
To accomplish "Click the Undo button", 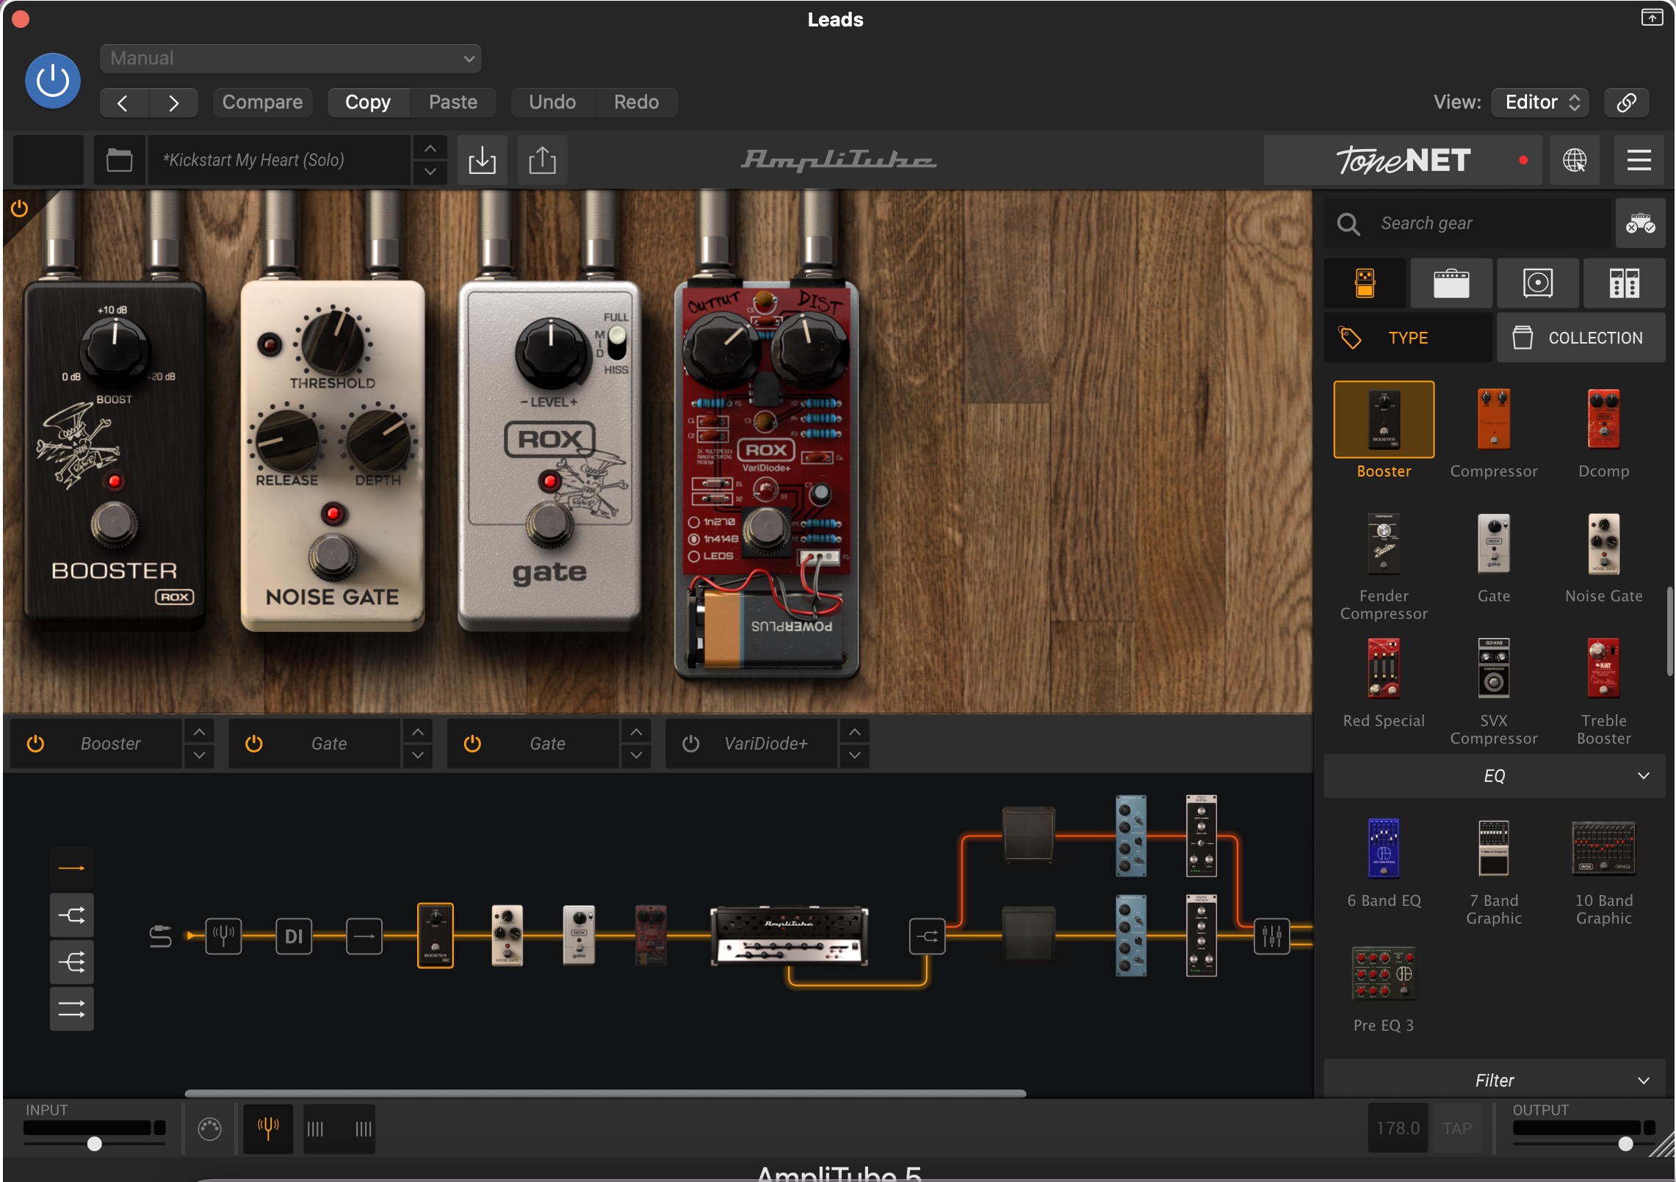I will point(552,102).
